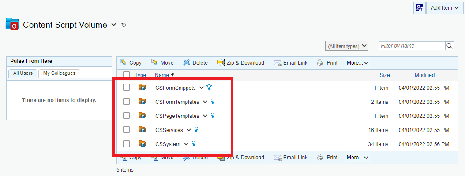Focus the Filter by name field

coord(412,46)
